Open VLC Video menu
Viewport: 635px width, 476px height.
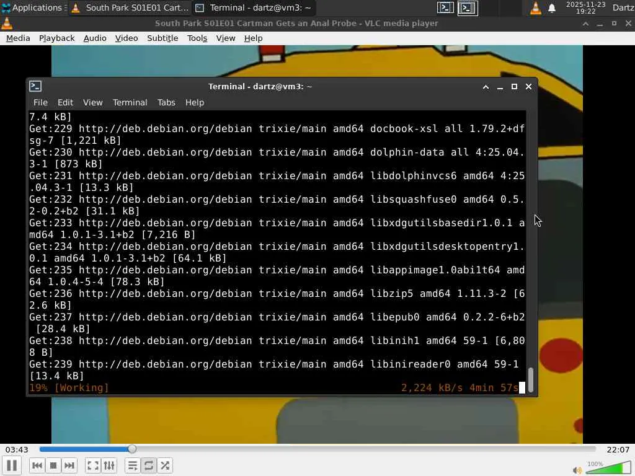click(x=127, y=38)
